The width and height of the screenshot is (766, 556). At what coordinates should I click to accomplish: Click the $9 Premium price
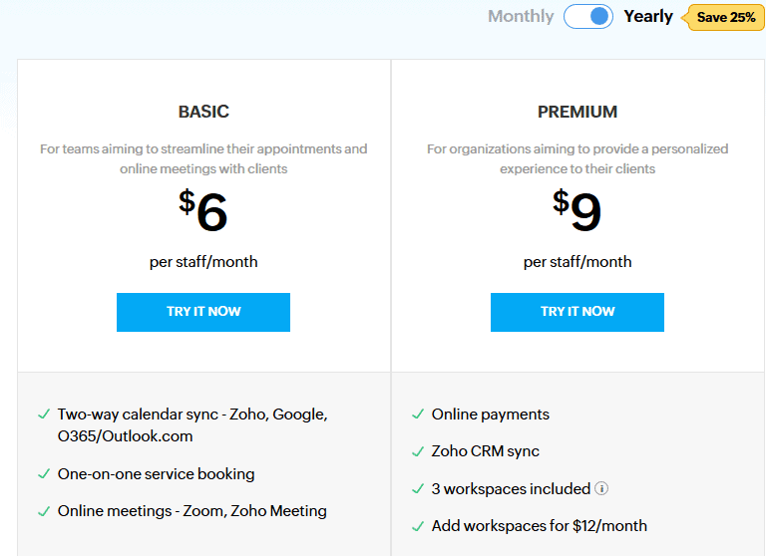tap(577, 211)
